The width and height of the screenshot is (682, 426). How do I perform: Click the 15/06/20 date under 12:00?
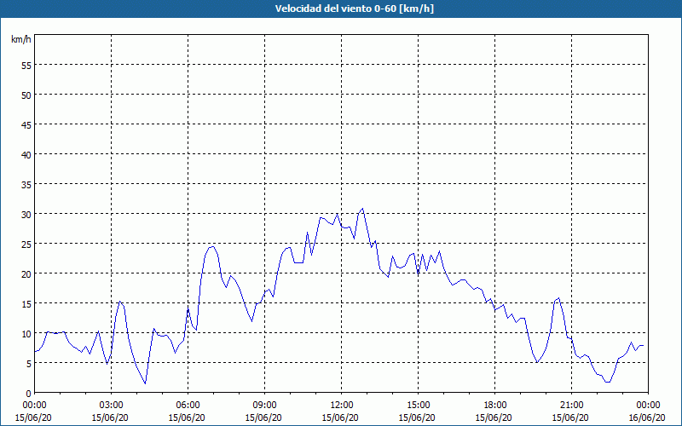point(340,417)
